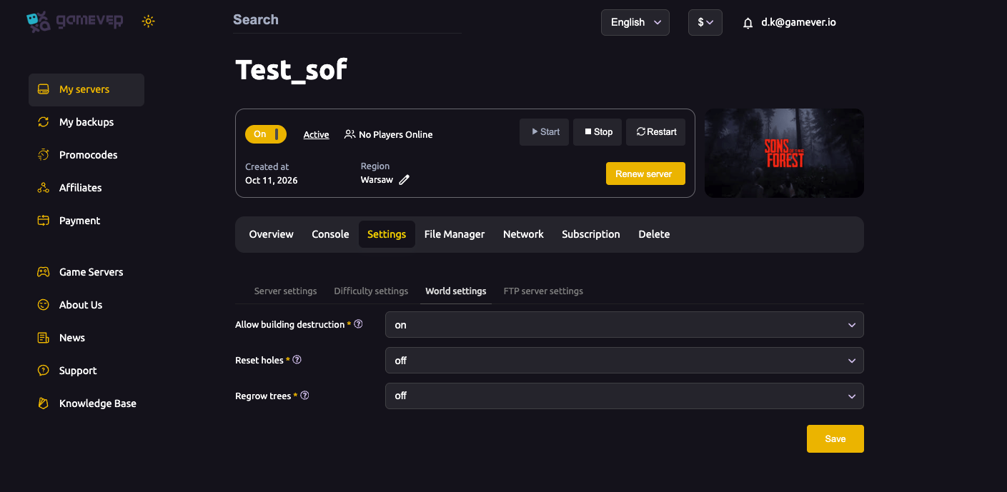This screenshot has width=1007, height=492.
Task: Click the Restart server button
Action: coord(656,132)
